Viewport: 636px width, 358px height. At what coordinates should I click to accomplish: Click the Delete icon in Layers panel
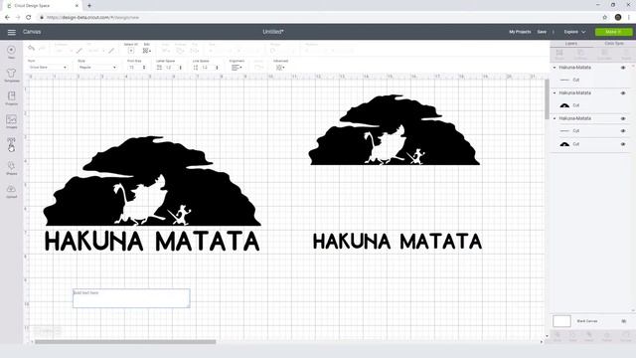pyautogui.click(x=626, y=55)
